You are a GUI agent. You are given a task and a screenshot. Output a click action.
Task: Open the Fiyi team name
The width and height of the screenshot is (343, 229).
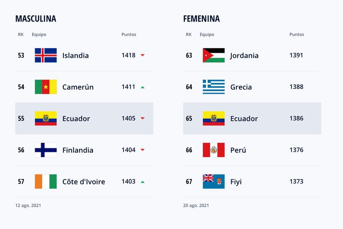(236, 182)
